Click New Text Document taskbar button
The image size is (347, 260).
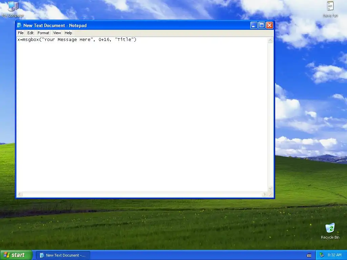coord(63,255)
